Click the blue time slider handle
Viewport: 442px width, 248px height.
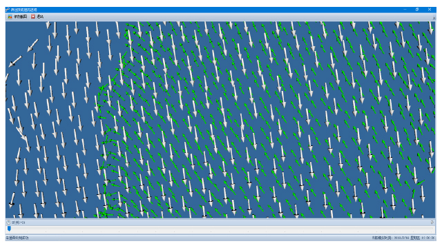point(9,229)
